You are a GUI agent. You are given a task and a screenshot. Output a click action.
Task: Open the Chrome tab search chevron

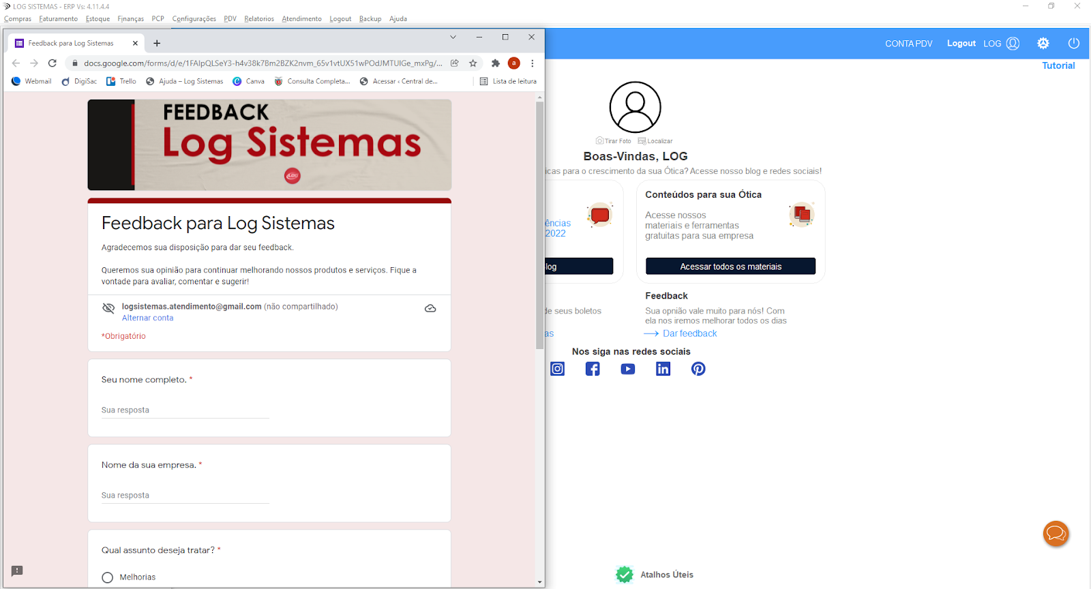point(453,37)
